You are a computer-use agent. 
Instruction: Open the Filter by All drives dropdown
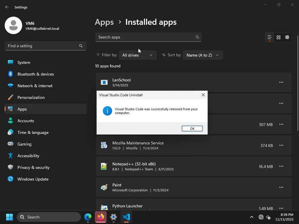tap(138, 55)
